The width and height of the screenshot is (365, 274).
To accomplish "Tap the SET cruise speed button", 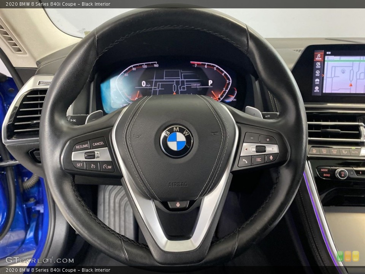I will [x=79, y=165].
